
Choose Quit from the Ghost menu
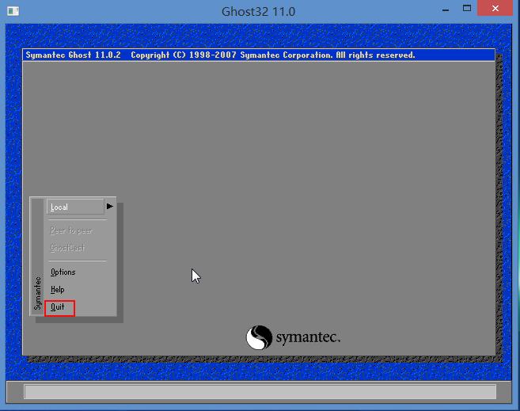tap(59, 308)
